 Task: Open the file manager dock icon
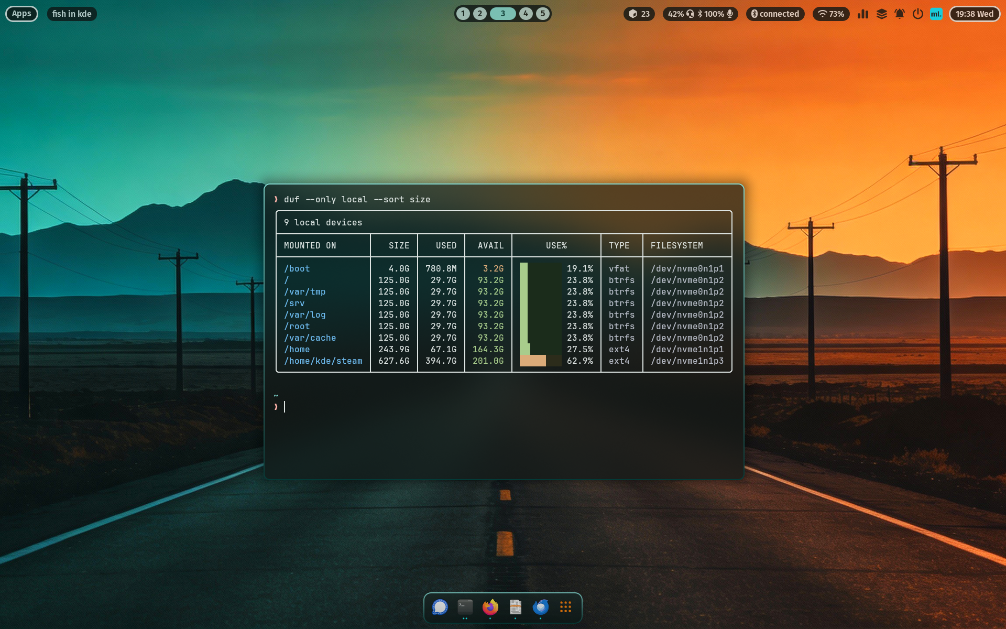(515, 607)
